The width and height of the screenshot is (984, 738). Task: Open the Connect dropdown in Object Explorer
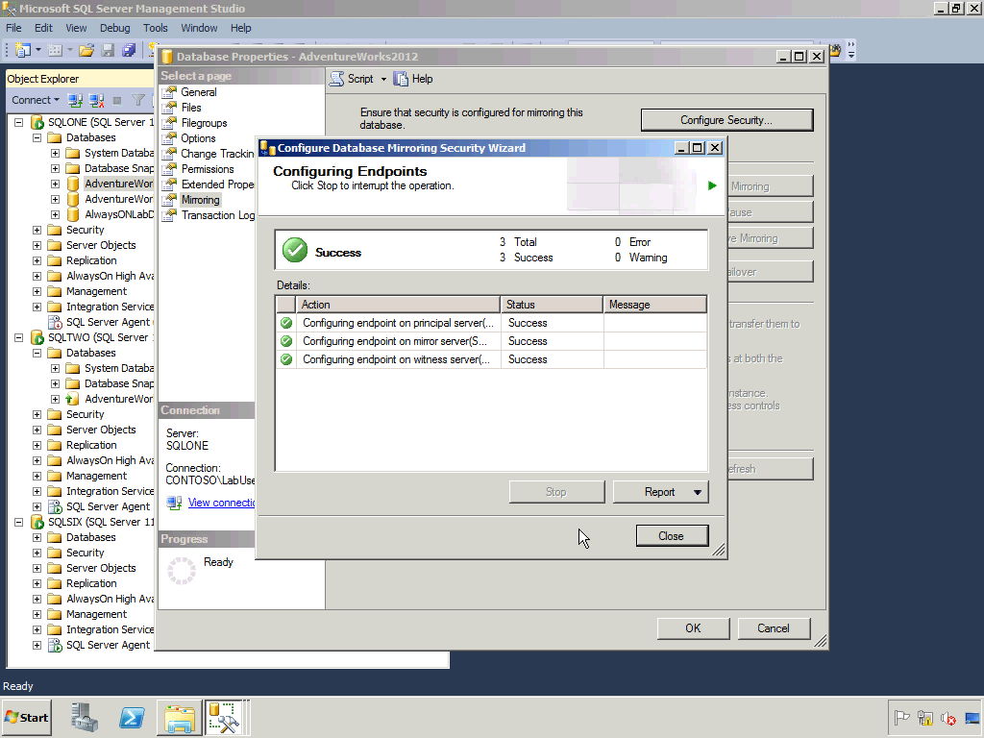click(x=36, y=100)
